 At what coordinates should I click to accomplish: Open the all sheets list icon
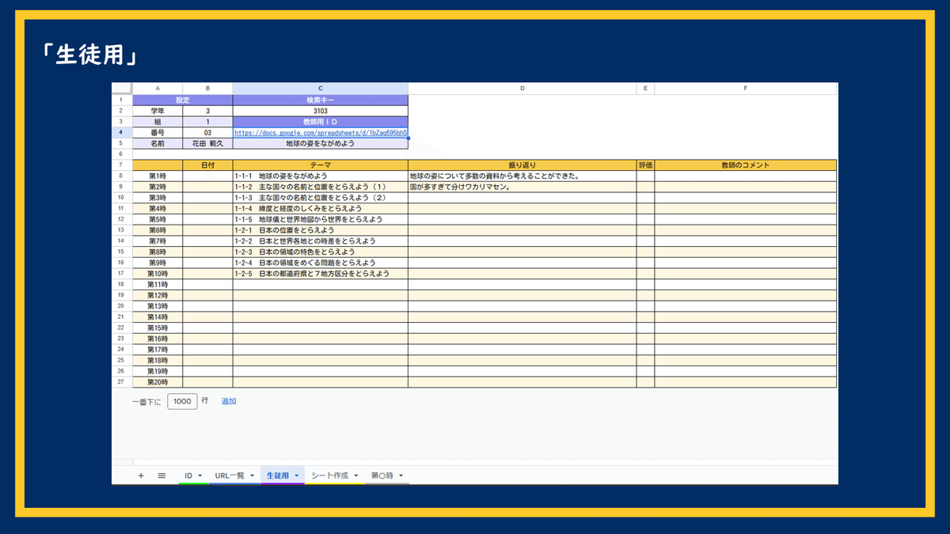(x=161, y=475)
